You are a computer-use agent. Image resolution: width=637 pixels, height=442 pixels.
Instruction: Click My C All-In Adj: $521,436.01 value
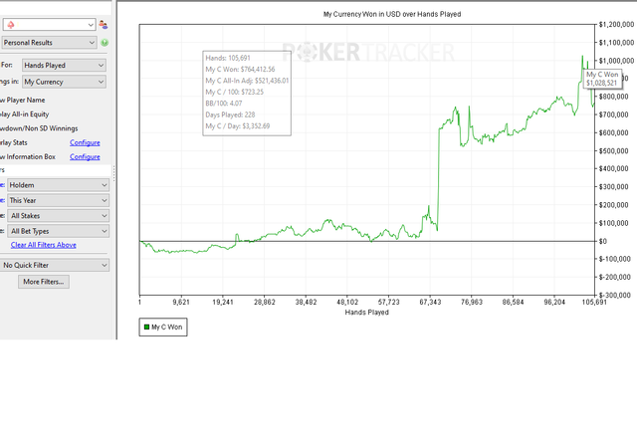pos(247,81)
